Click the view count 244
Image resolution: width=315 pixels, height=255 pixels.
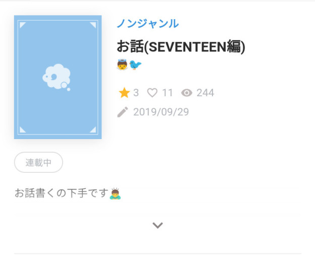(205, 93)
